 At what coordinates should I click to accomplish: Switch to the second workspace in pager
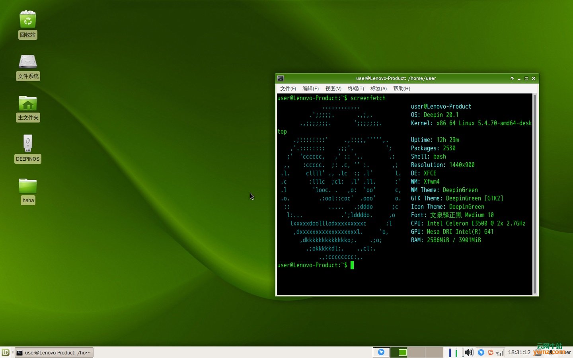pos(399,352)
